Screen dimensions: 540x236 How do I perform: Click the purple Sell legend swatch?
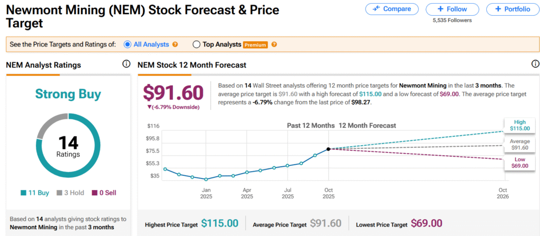pyautogui.click(x=95, y=193)
